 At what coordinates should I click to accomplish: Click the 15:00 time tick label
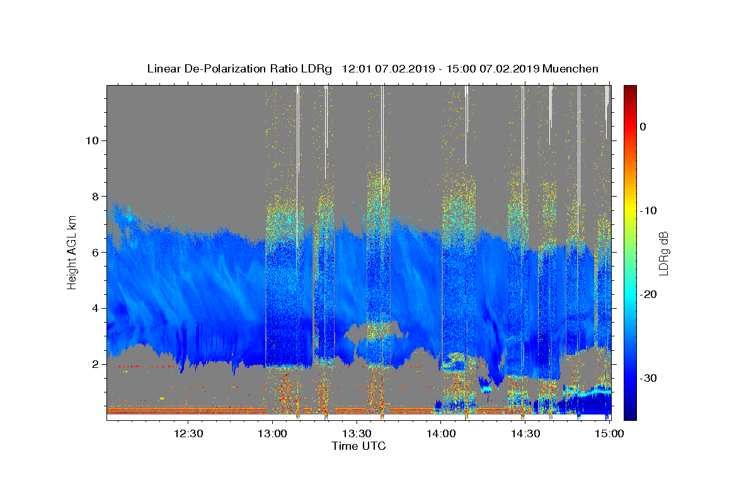(x=609, y=433)
